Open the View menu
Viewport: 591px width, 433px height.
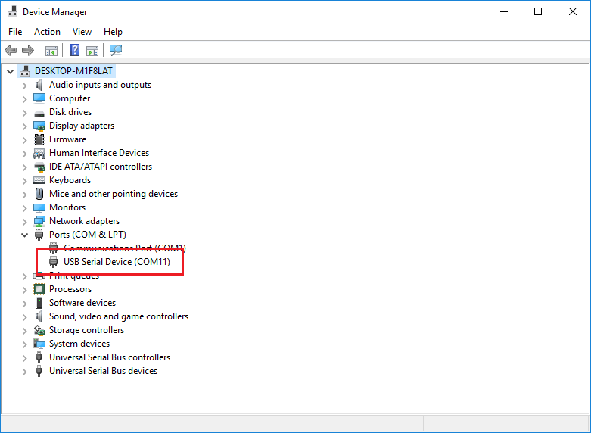coord(82,32)
